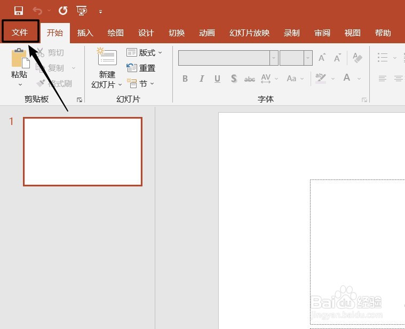Start slideshow from beginning icon

click(82, 11)
